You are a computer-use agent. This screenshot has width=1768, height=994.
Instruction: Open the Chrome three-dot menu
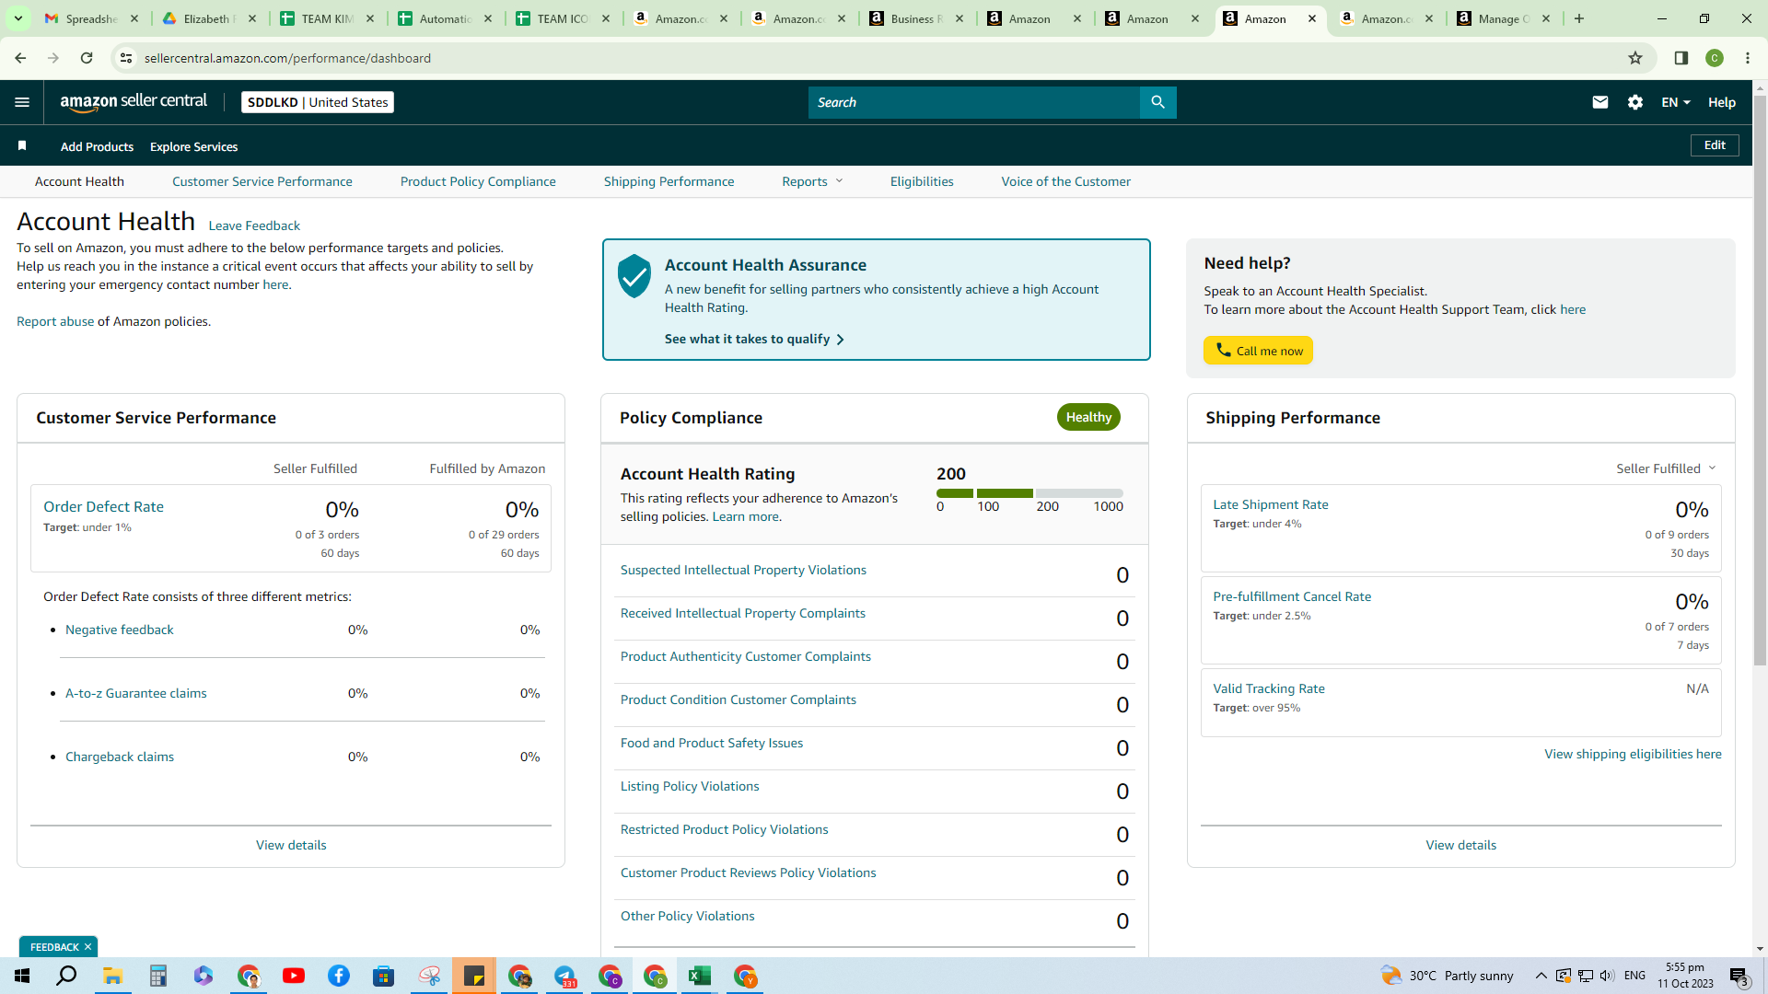coord(1748,58)
